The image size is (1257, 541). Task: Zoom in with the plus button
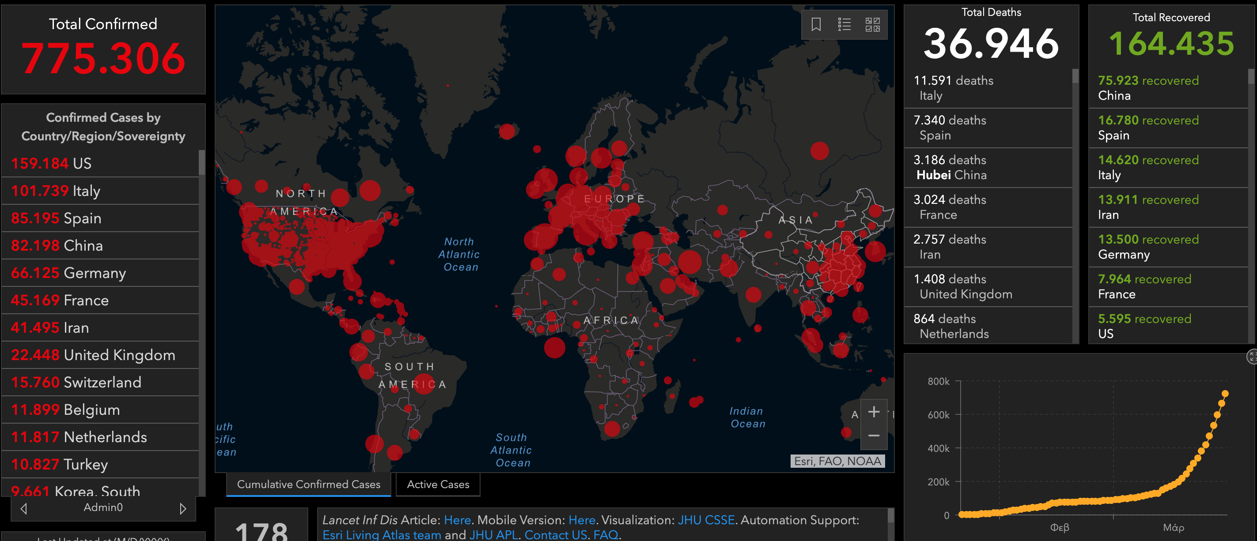click(874, 412)
